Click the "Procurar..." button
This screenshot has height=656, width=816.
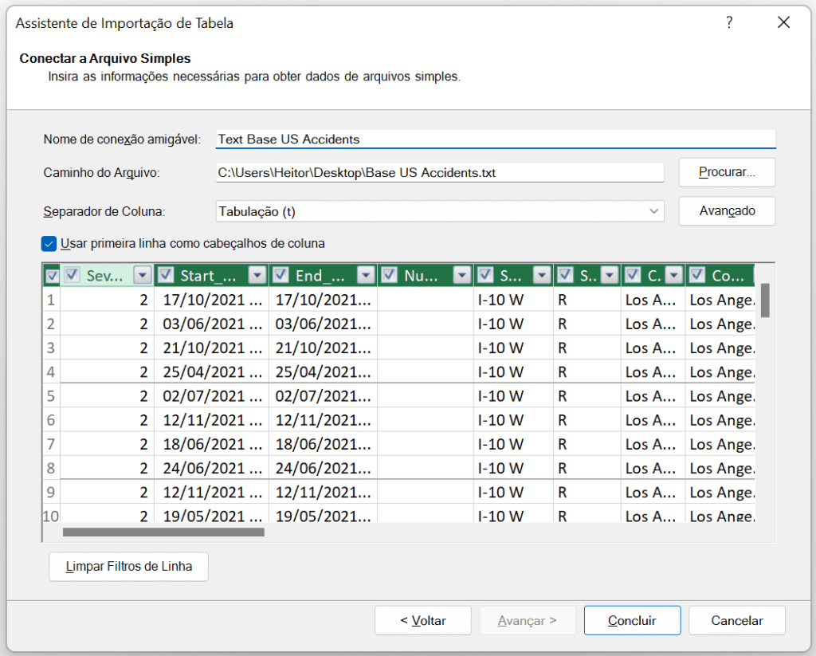pyautogui.click(x=726, y=172)
